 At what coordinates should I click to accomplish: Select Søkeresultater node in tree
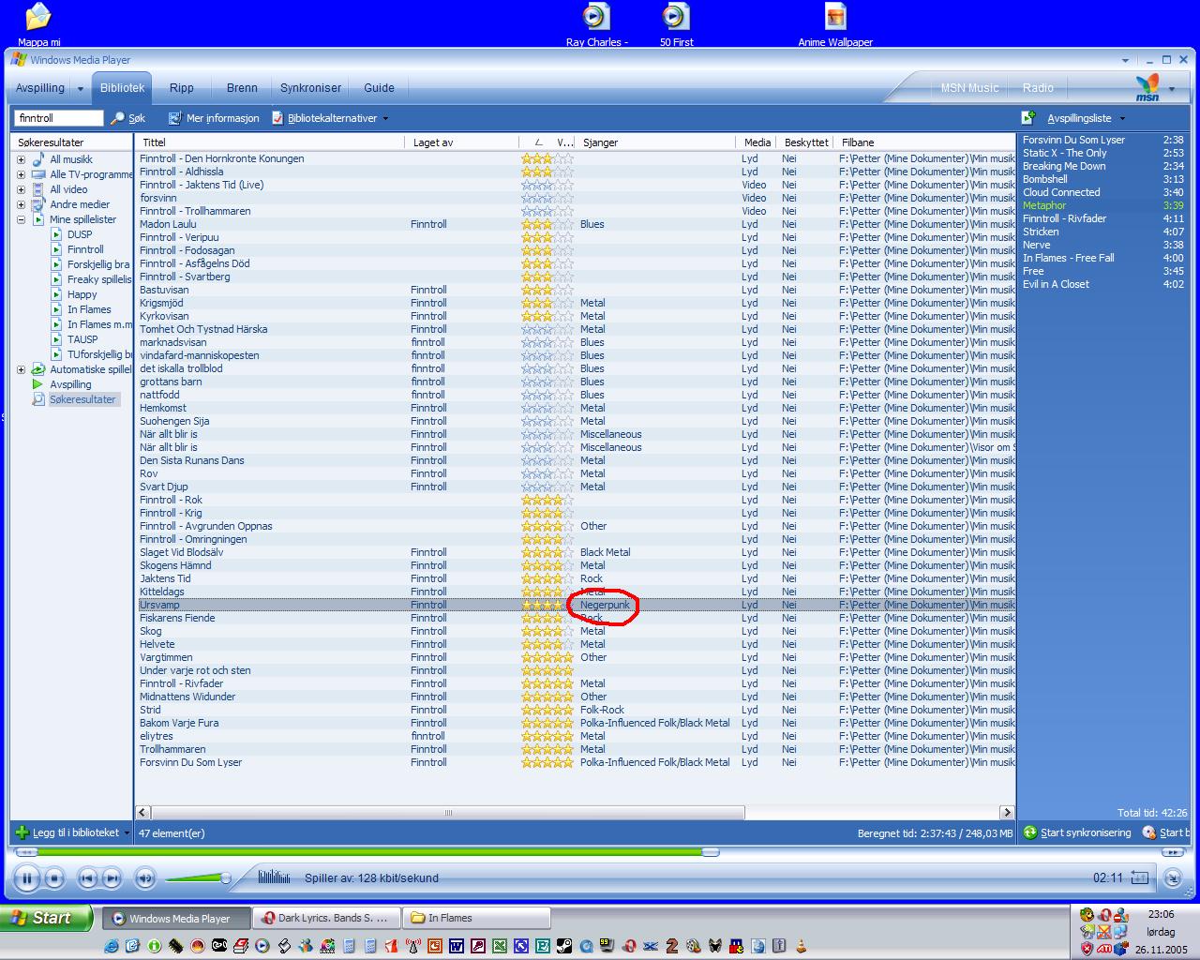point(82,399)
